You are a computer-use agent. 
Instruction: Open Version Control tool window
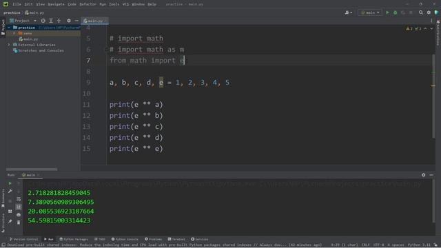point(23,239)
